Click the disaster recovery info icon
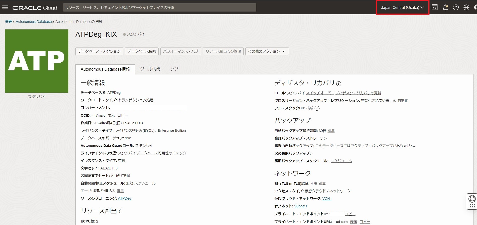 coord(339,84)
